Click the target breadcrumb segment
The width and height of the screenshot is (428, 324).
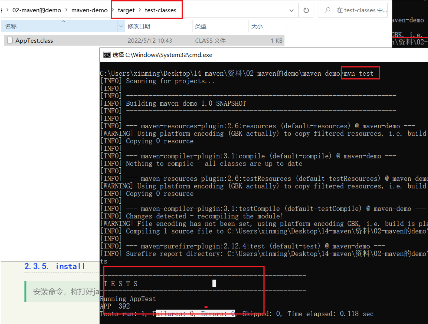pyautogui.click(x=126, y=10)
